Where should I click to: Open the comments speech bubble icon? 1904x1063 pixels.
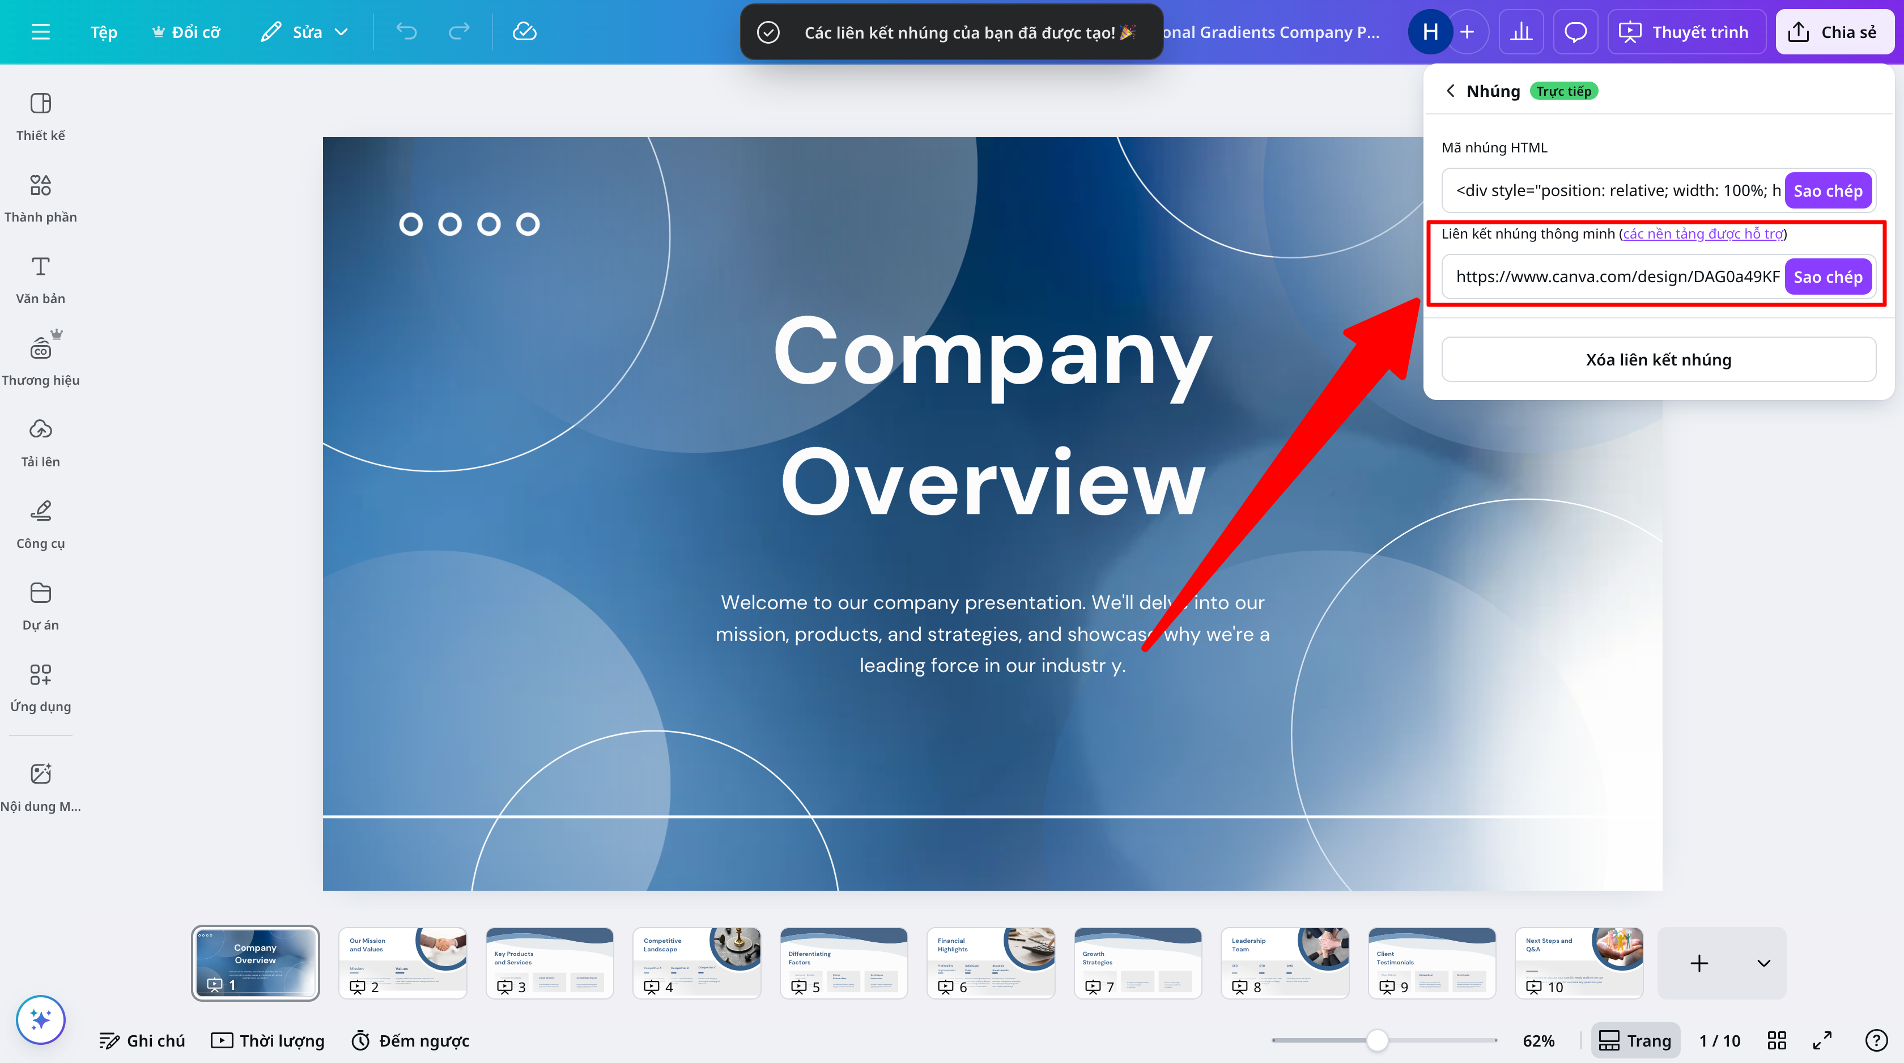pyautogui.click(x=1575, y=32)
